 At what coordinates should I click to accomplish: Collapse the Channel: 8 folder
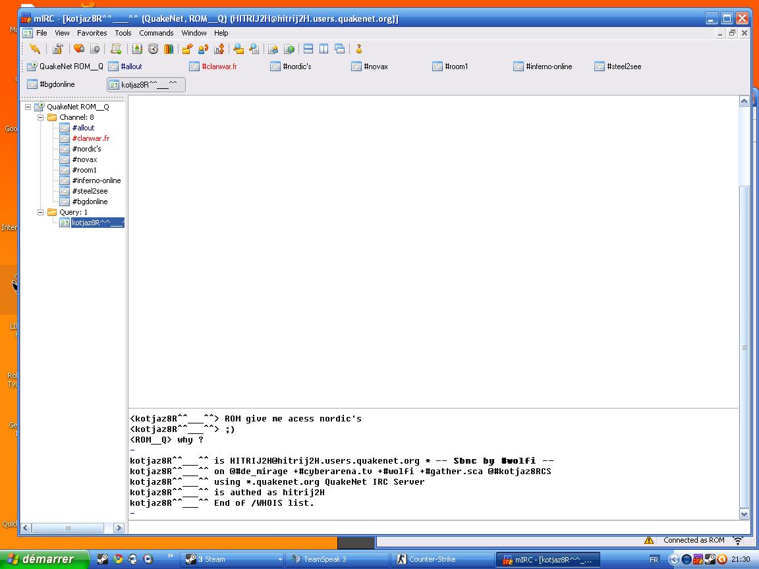coord(41,117)
